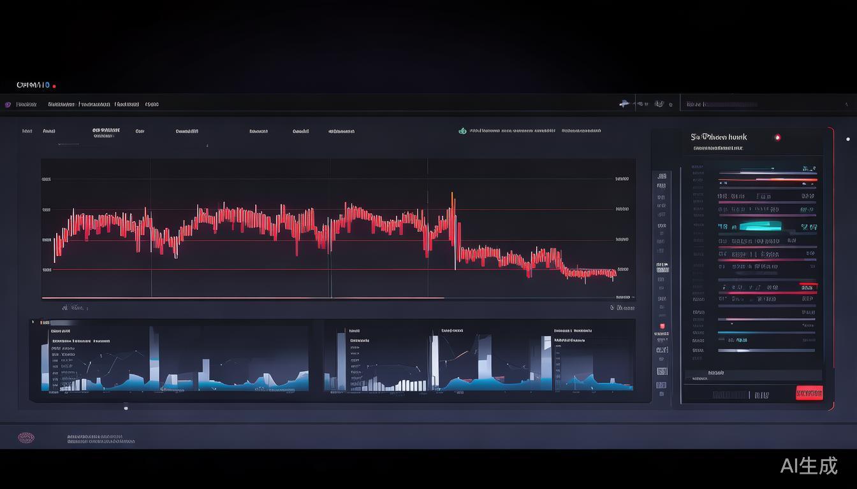Click the bottommost icon in the vertical toolbar
This screenshot has width=857, height=489.
pos(662,394)
